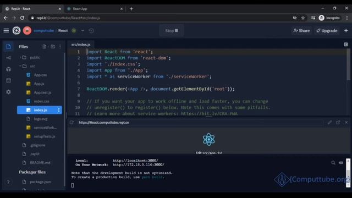Reload the browser page
Screen dimensions: 352x198
(22, 18)
